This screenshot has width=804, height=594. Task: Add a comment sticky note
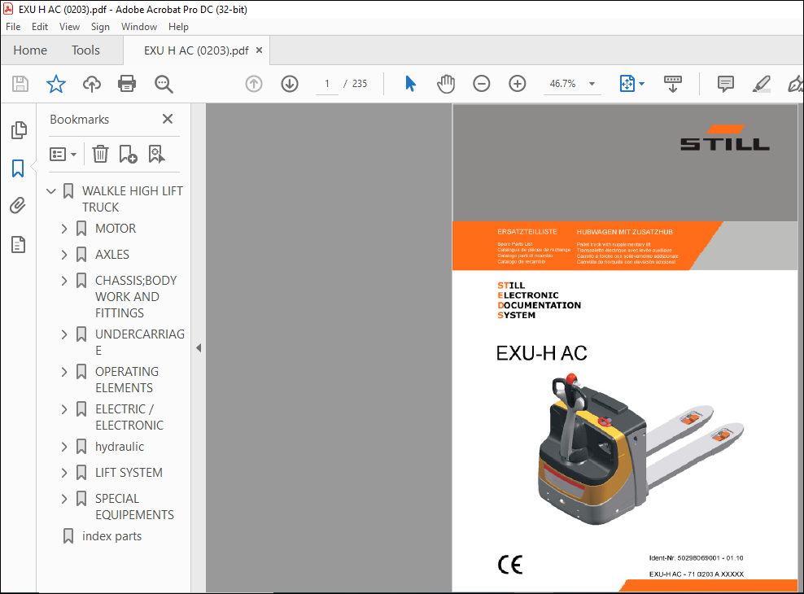[x=726, y=84]
